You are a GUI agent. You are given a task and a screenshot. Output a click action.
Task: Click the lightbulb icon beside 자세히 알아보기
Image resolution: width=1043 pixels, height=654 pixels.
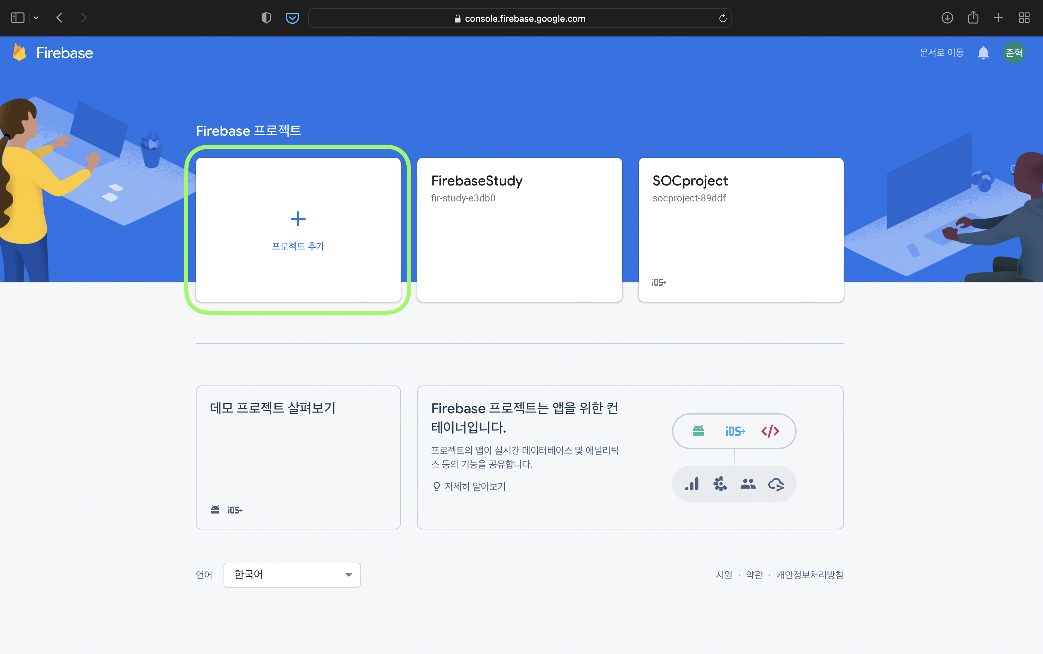[x=436, y=486]
